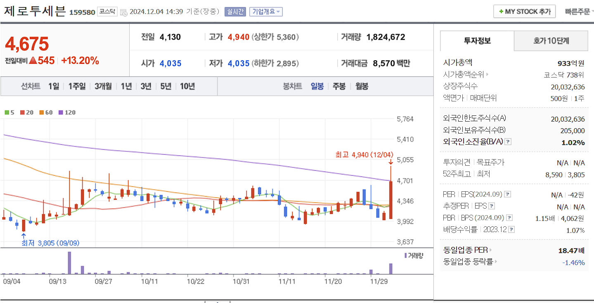Open help icon next to PBR BPS (2024.09)
Screen dimensions: 594x303
click(x=510, y=218)
